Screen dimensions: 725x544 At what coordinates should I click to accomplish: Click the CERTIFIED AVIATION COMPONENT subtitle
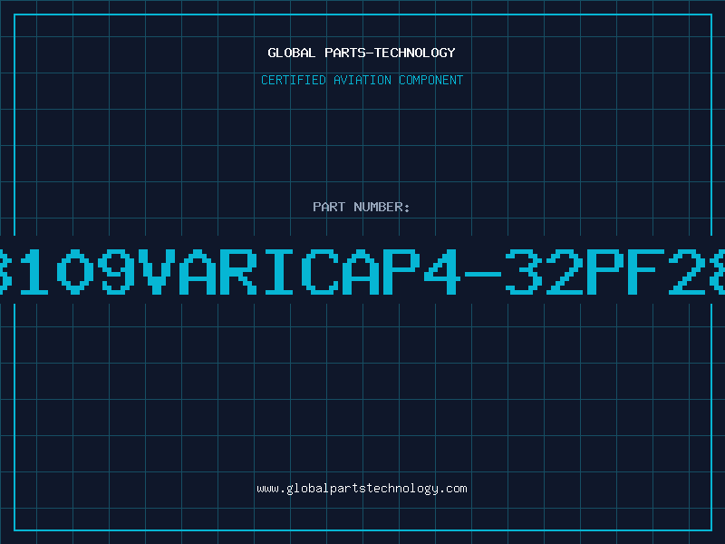pos(362,80)
